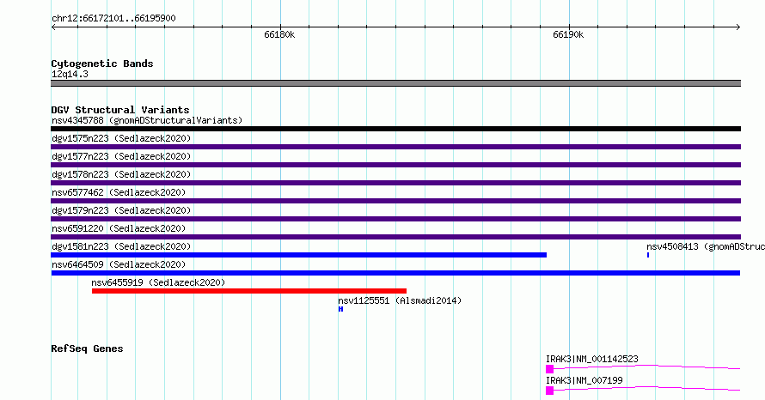
Task: Click the dgv1581n223 variant label
Action: pyautogui.click(x=121, y=246)
